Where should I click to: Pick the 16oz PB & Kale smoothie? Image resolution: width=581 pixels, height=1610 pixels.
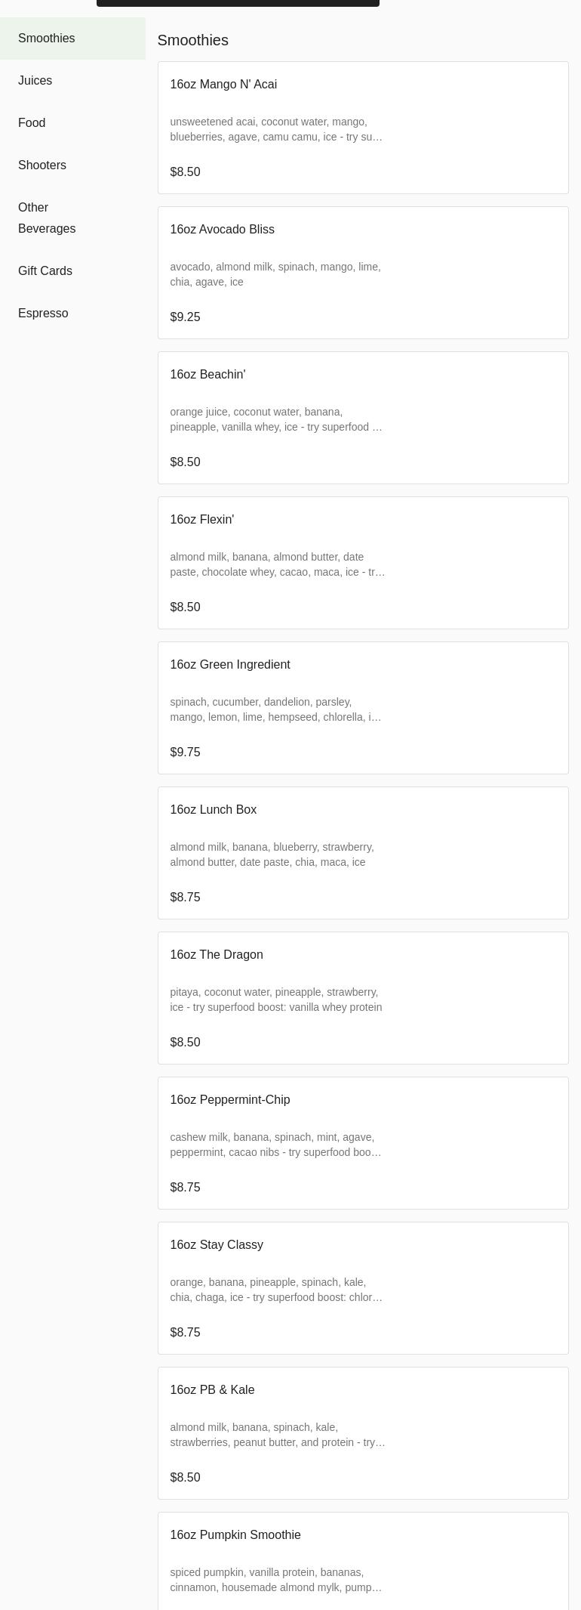coord(362,1433)
